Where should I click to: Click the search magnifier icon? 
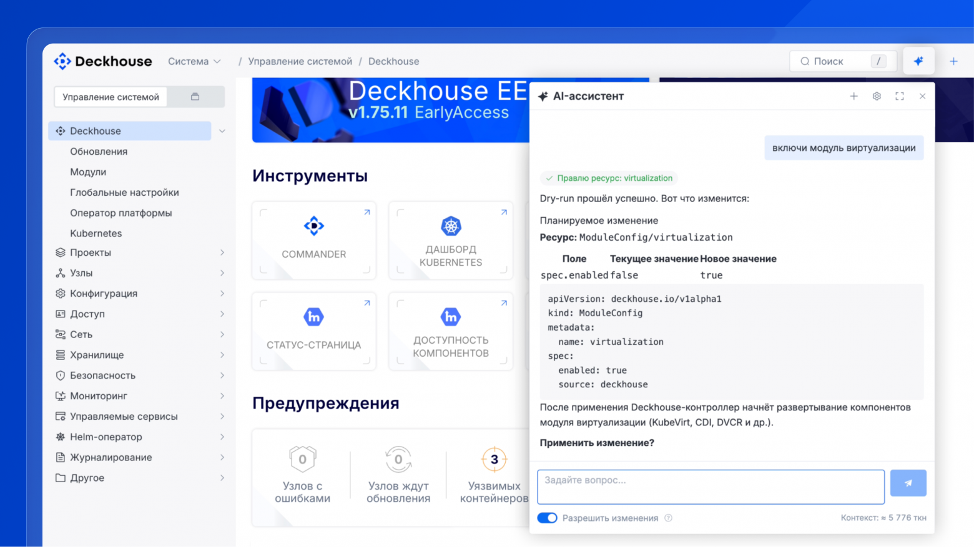(x=805, y=61)
